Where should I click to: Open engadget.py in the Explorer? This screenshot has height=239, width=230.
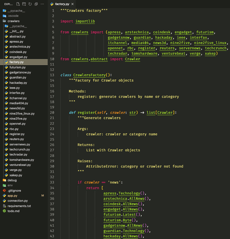coord(24,57)
